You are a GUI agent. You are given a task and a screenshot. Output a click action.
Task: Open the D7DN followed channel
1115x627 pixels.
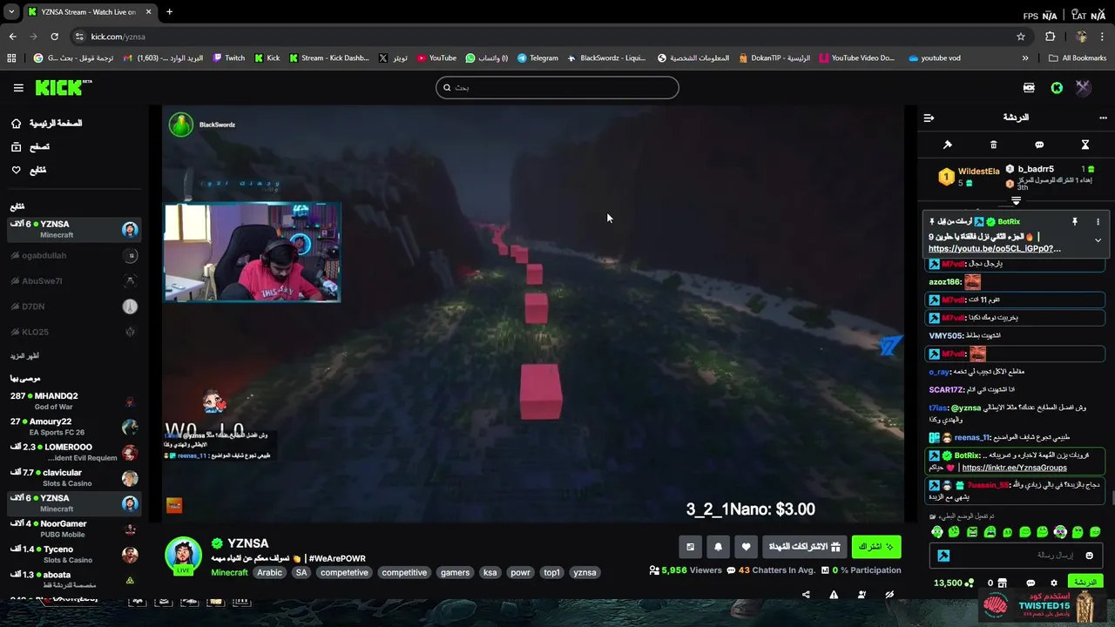[74, 307]
